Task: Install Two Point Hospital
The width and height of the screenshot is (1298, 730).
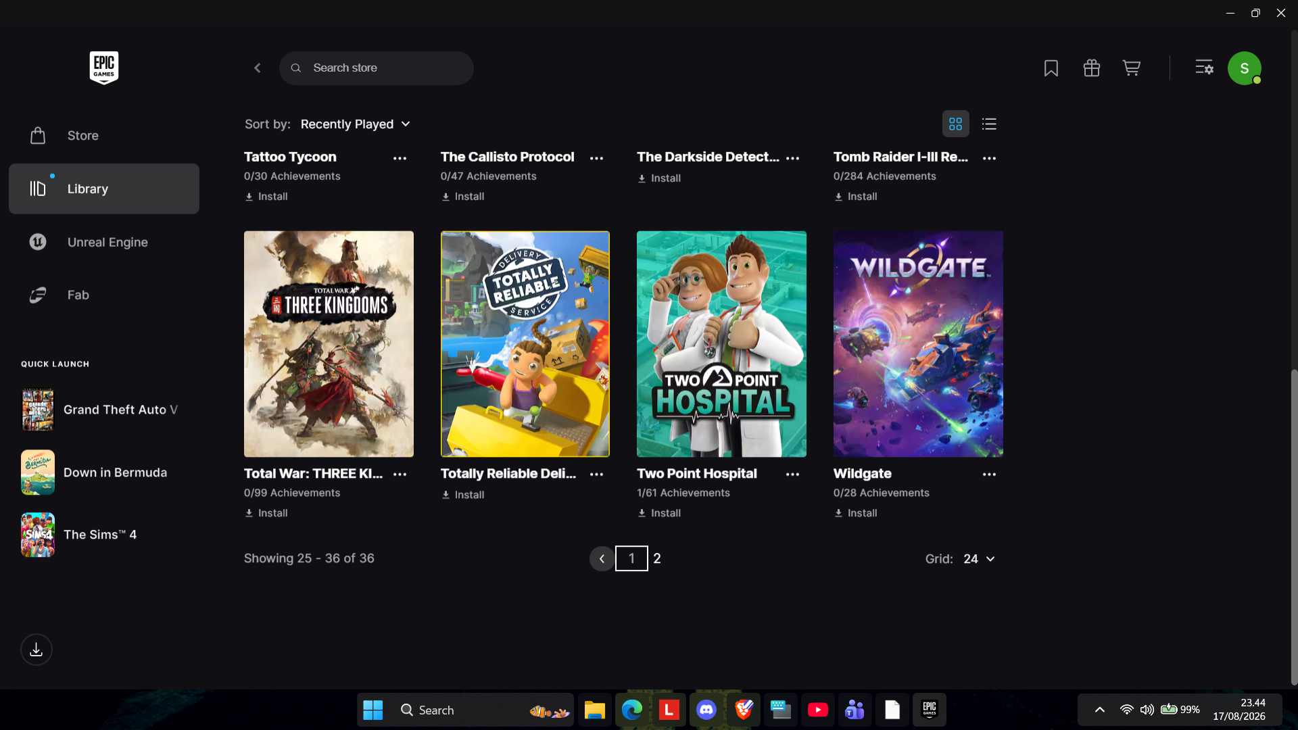Action: click(659, 513)
